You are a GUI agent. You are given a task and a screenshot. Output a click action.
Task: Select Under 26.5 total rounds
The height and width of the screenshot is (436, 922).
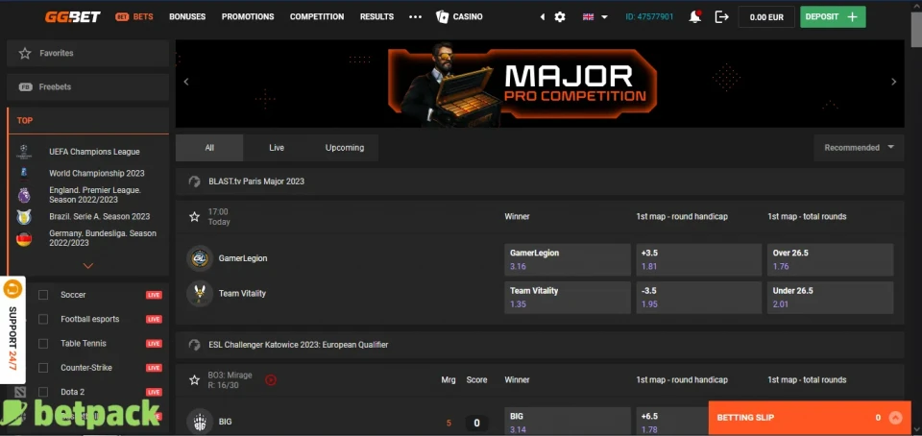830,298
